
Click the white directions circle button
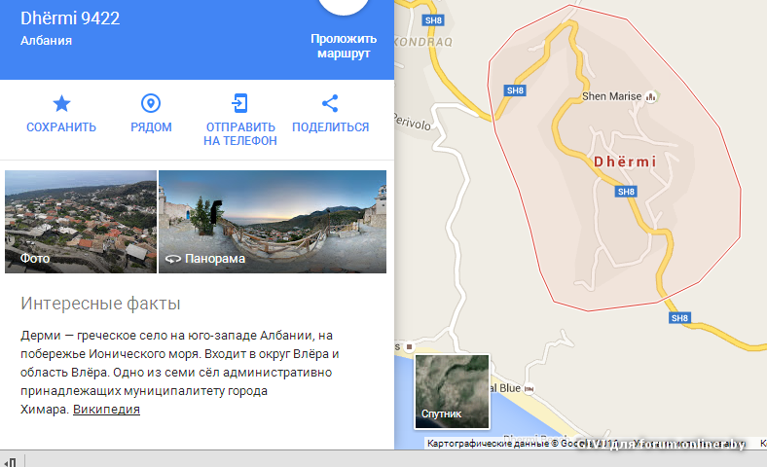tap(344, 8)
